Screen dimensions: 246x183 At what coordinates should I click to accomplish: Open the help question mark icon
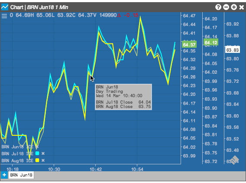218,7
